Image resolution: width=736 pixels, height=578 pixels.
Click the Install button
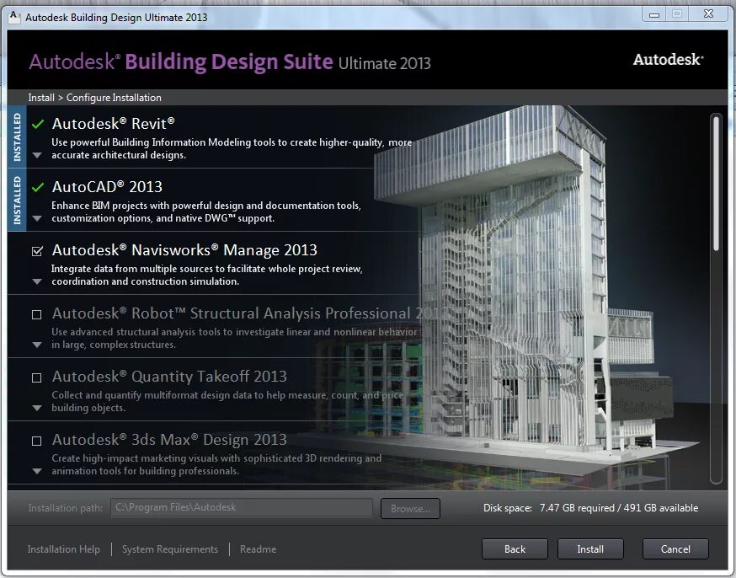click(x=590, y=549)
